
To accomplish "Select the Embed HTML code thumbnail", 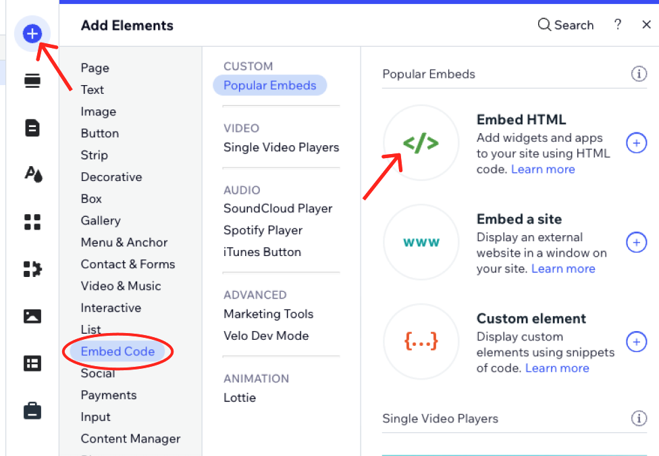I will (421, 143).
